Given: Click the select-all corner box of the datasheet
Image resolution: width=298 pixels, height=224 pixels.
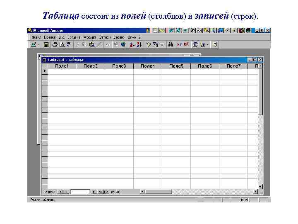Looking at the screenshot, I should point(45,66).
